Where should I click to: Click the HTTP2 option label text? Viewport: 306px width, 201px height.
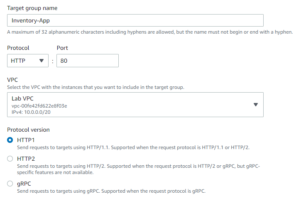pyautogui.click(x=26, y=159)
